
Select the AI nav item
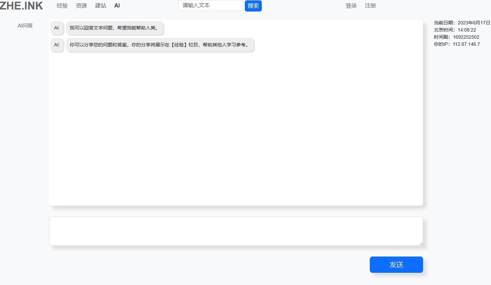point(117,6)
